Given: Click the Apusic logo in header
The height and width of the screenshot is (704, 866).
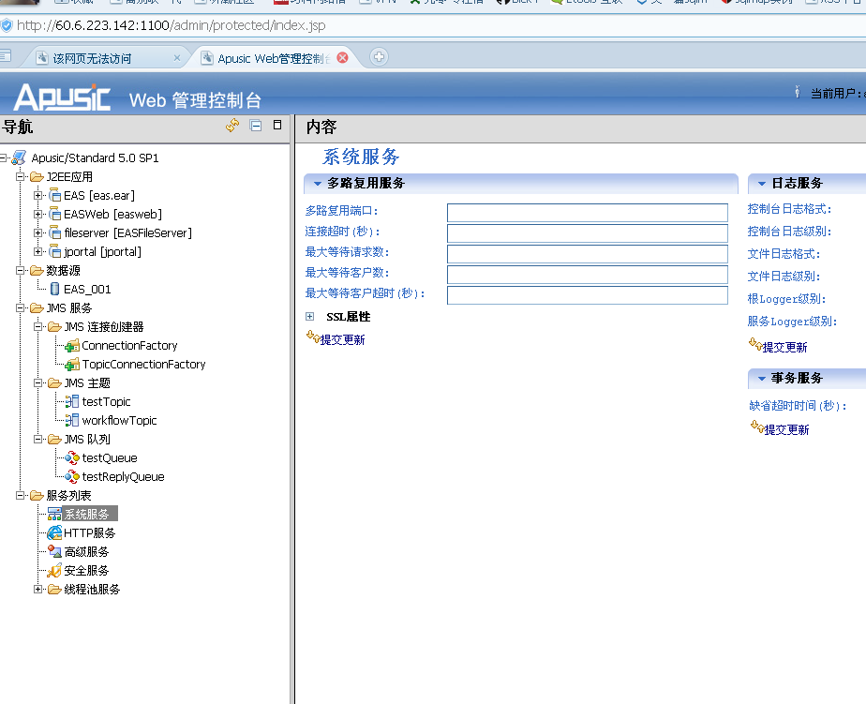Looking at the screenshot, I should coord(63,97).
